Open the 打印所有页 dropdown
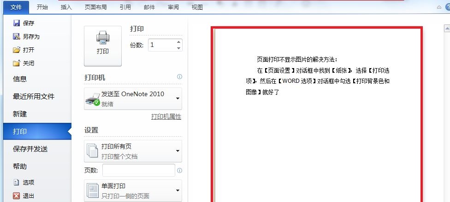The width and height of the screenshot is (450, 202). [x=178, y=151]
